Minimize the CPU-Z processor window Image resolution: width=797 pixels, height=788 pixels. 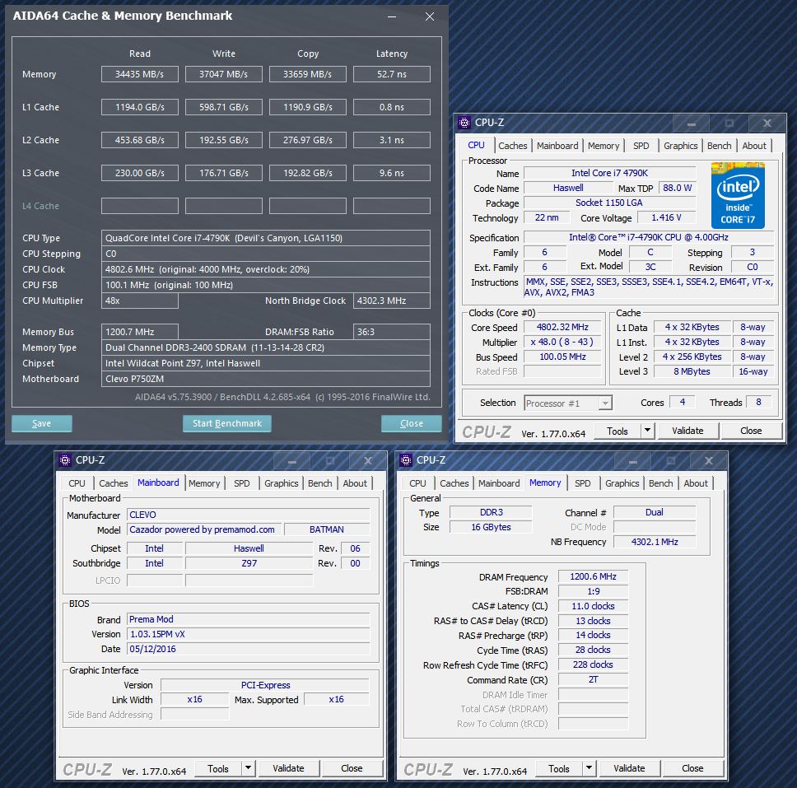pyautogui.click(x=692, y=123)
